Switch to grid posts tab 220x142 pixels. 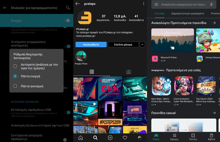coord(92,72)
